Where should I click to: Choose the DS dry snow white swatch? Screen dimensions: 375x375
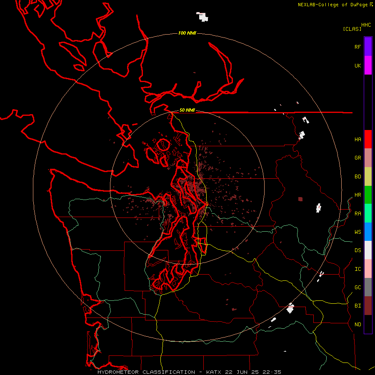[368, 250]
